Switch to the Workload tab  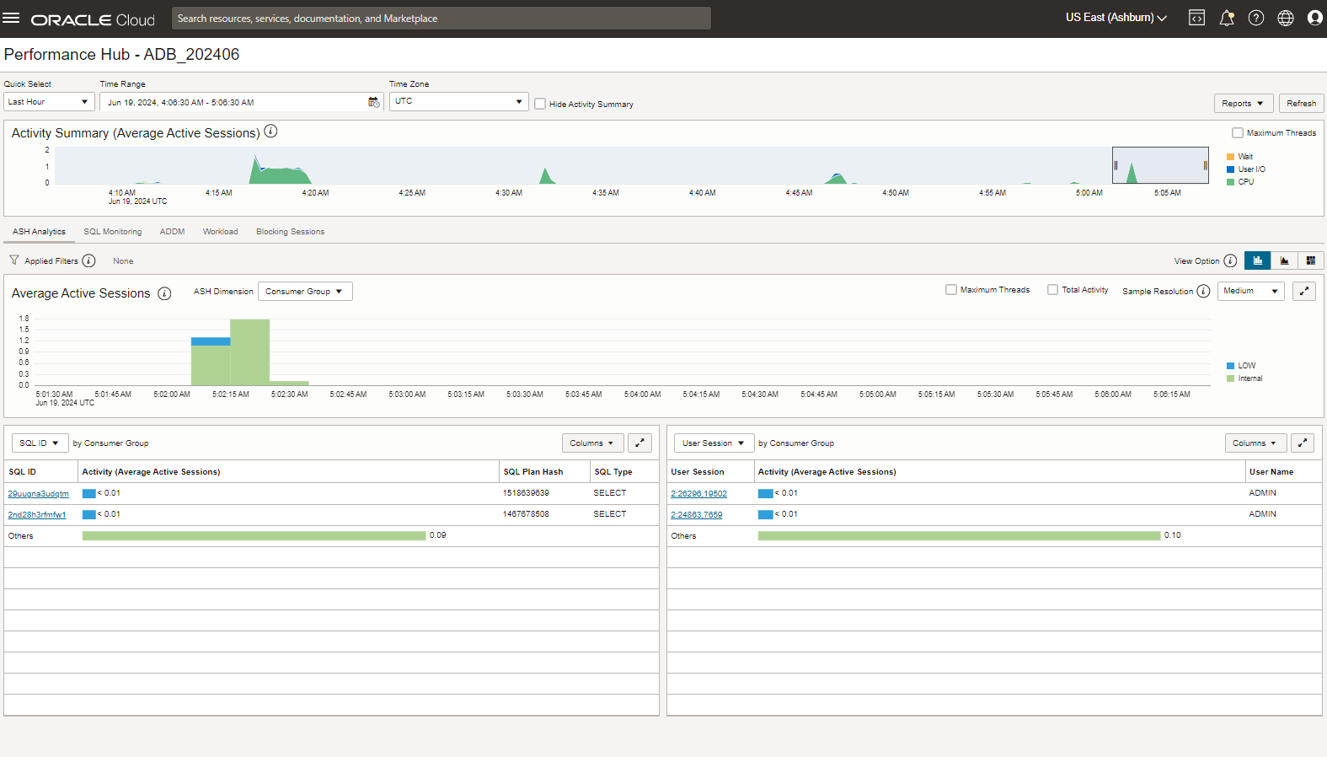pyautogui.click(x=220, y=231)
